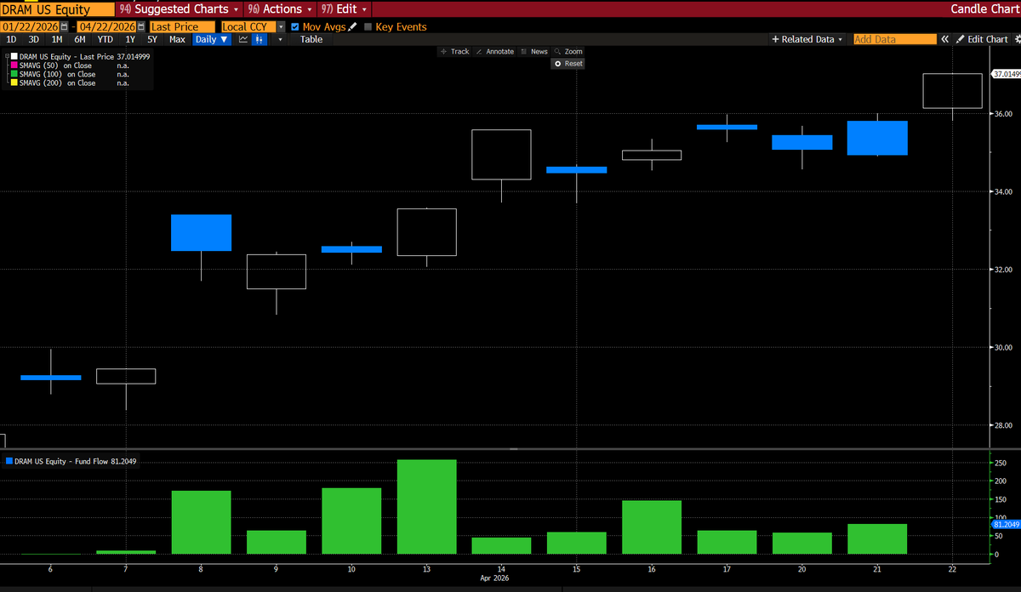
Task: Click the yellow SMAVG (200) color swatch
Action: click(x=14, y=83)
